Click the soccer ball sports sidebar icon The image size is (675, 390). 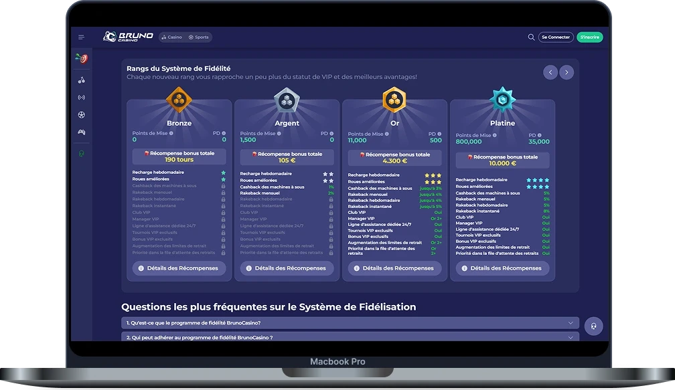(x=82, y=115)
